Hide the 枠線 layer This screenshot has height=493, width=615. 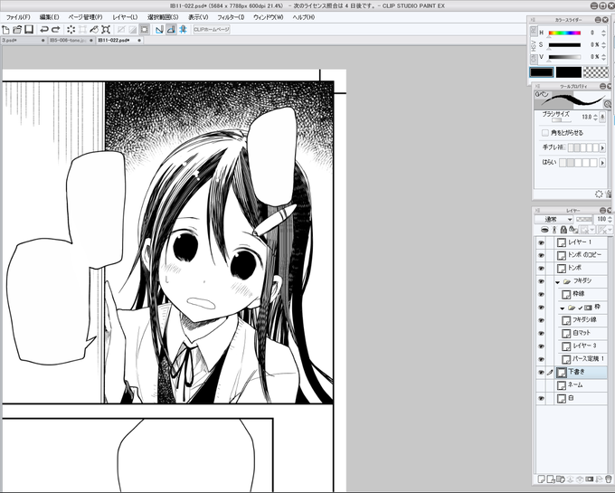tap(542, 295)
